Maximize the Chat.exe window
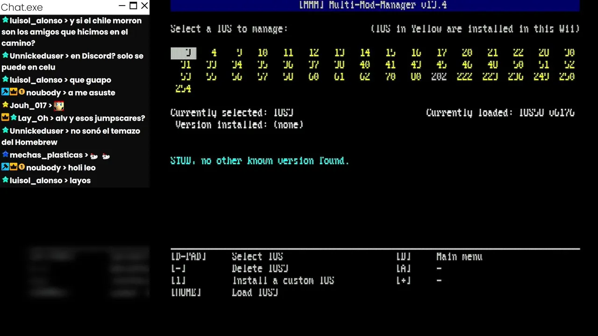This screenshot has width=598, height=336. point(133,6)
